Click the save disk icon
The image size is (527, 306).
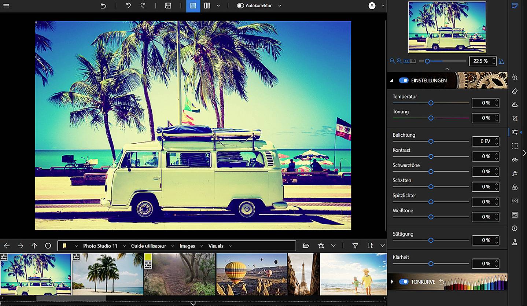click(168, 6)
